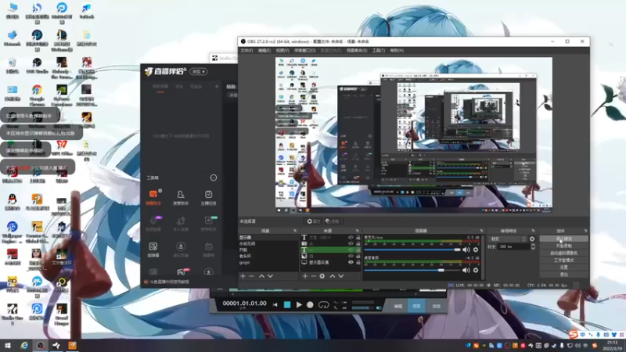Screen dimensions: 626x352
Task: Click 开始录制 to start recording
Action: click(x=563, y=246)
